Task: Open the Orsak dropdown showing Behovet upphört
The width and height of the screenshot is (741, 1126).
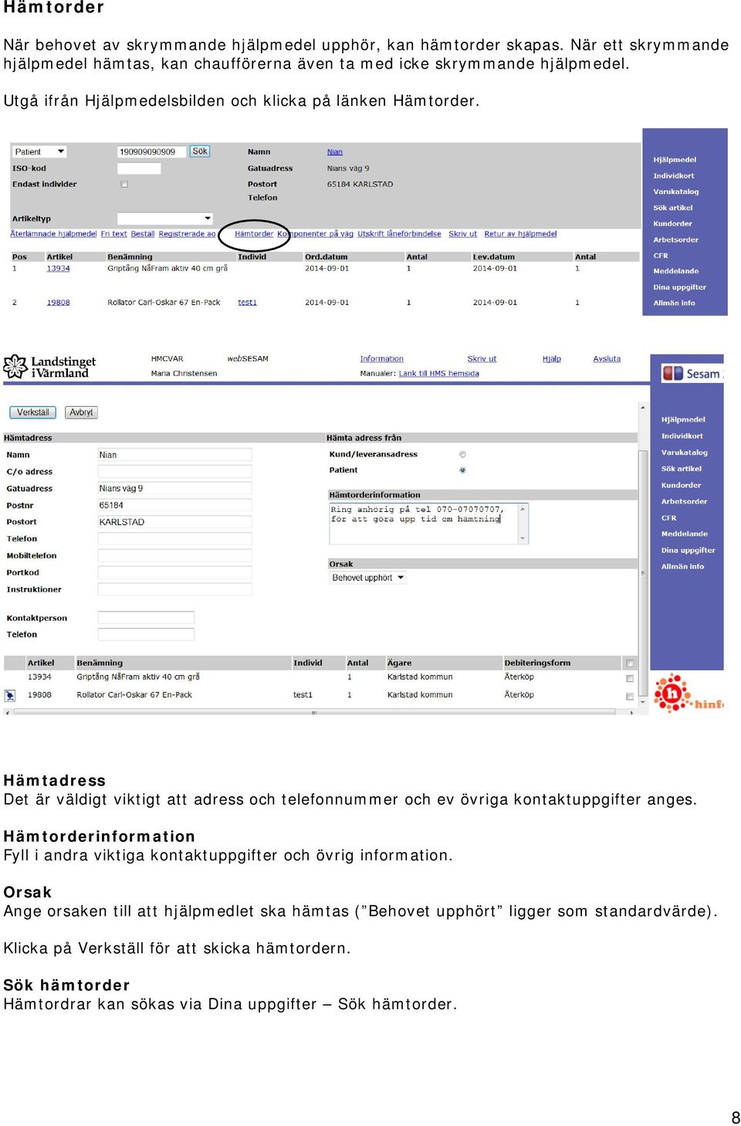Action: pos(367,578)
